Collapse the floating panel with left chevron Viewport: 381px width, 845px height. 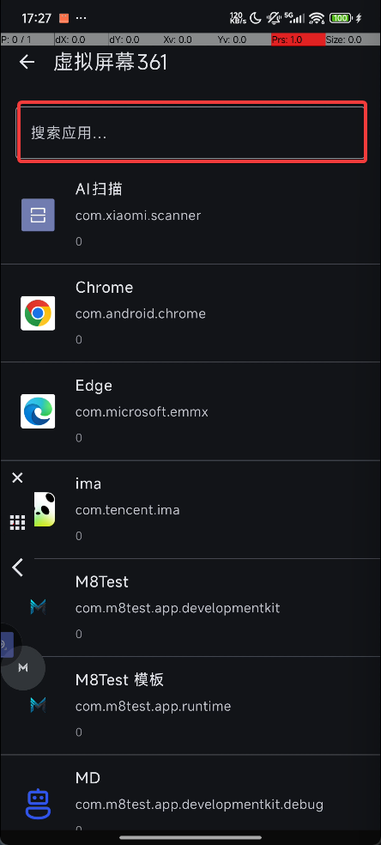[x=18, y=567]
